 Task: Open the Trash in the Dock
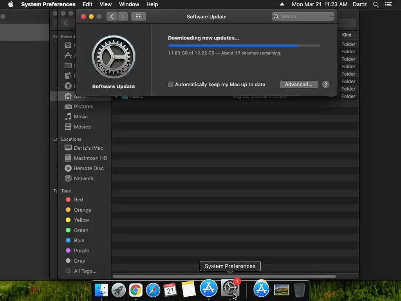(x=299, y=290)
